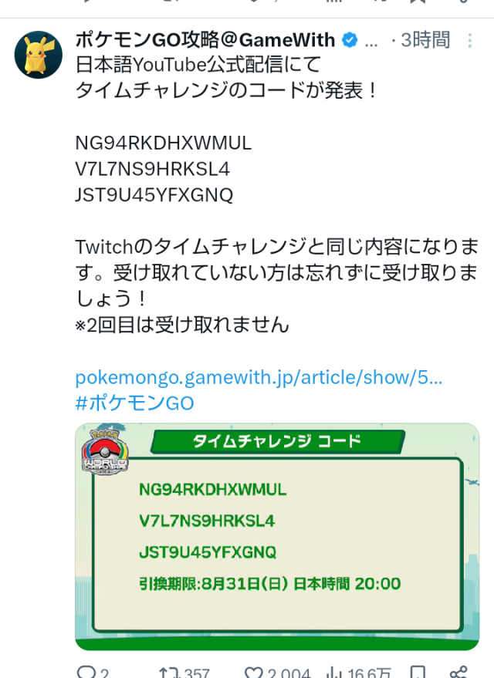The height and width of the screenshot is (678, 494).
Task: Retweet the post with 357 reposts
Action: click(x=169, y=672)
